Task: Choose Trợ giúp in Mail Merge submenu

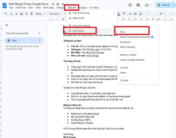Action: [x=138, y=80]
